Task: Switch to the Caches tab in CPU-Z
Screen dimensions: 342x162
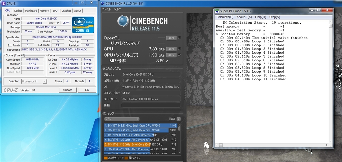Action: click(x=18, y=11)
